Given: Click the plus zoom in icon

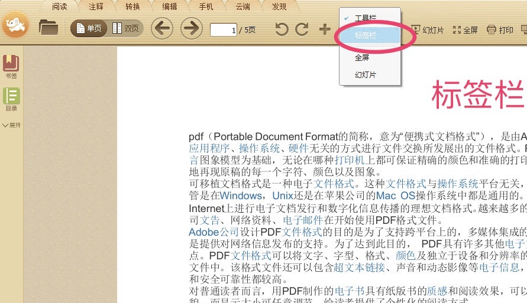Looking at the screenshot, I should pos(325,30).
